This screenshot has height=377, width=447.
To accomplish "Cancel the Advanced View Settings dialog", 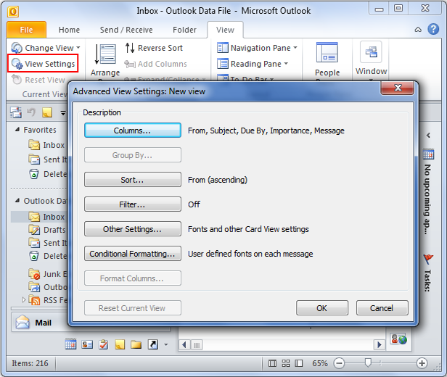I will click(x=382, y=308).
